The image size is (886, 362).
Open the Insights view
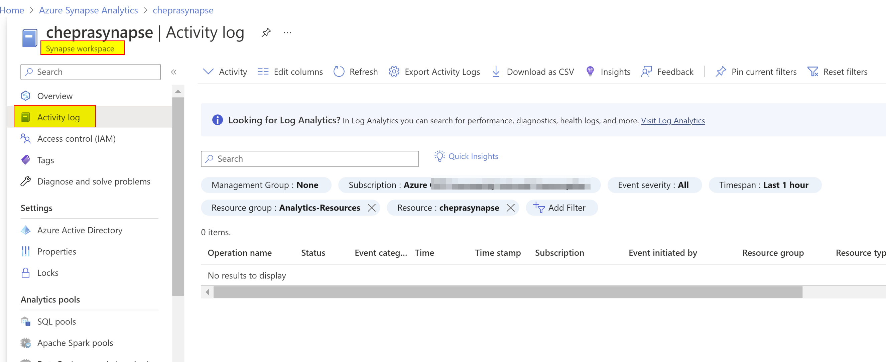pos(608,72)
